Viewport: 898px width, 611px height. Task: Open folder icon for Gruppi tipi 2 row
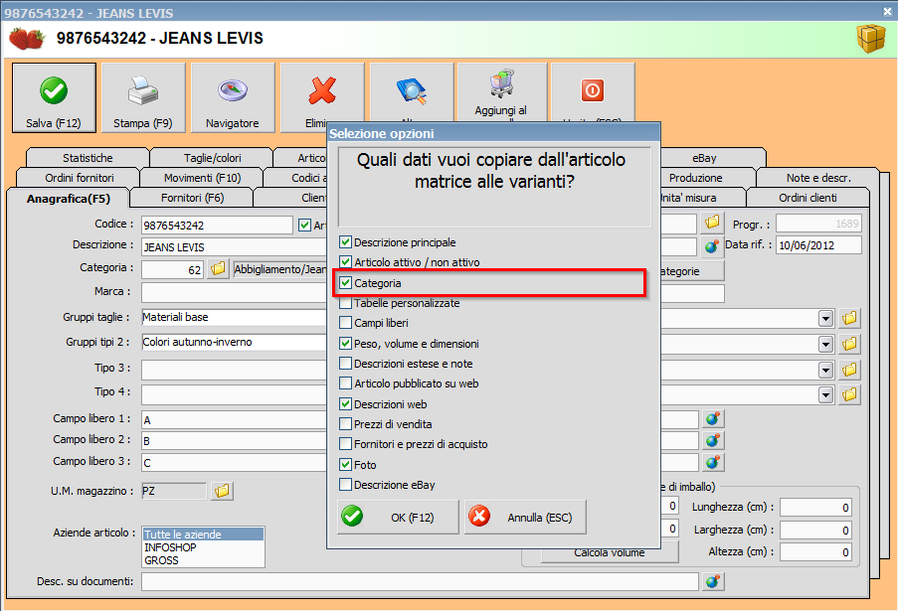850,344
